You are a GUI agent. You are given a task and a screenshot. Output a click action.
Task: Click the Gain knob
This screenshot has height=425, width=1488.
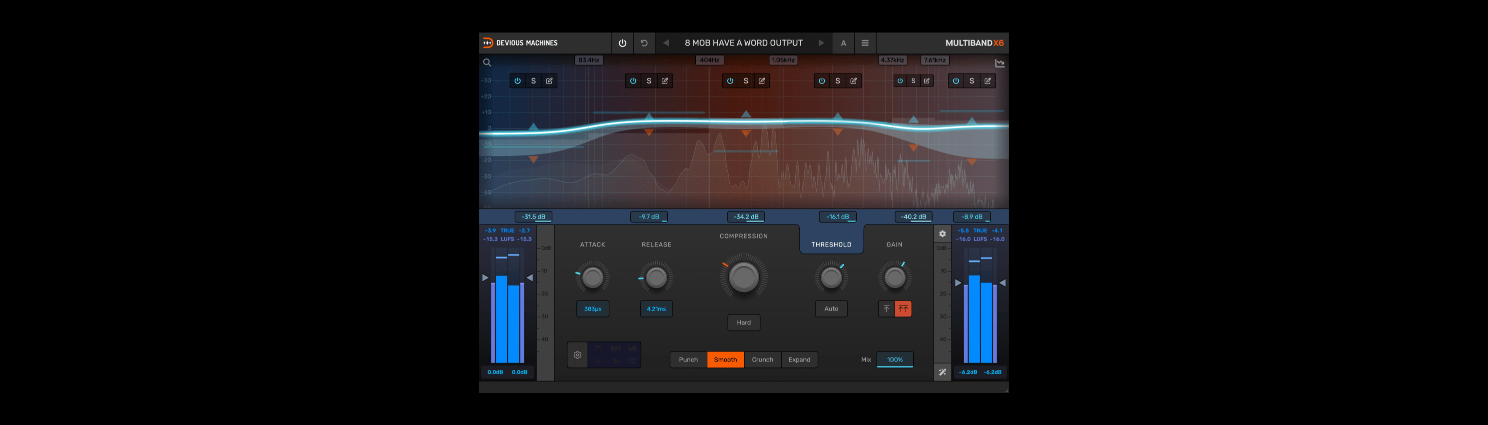(x=895, y=278)
